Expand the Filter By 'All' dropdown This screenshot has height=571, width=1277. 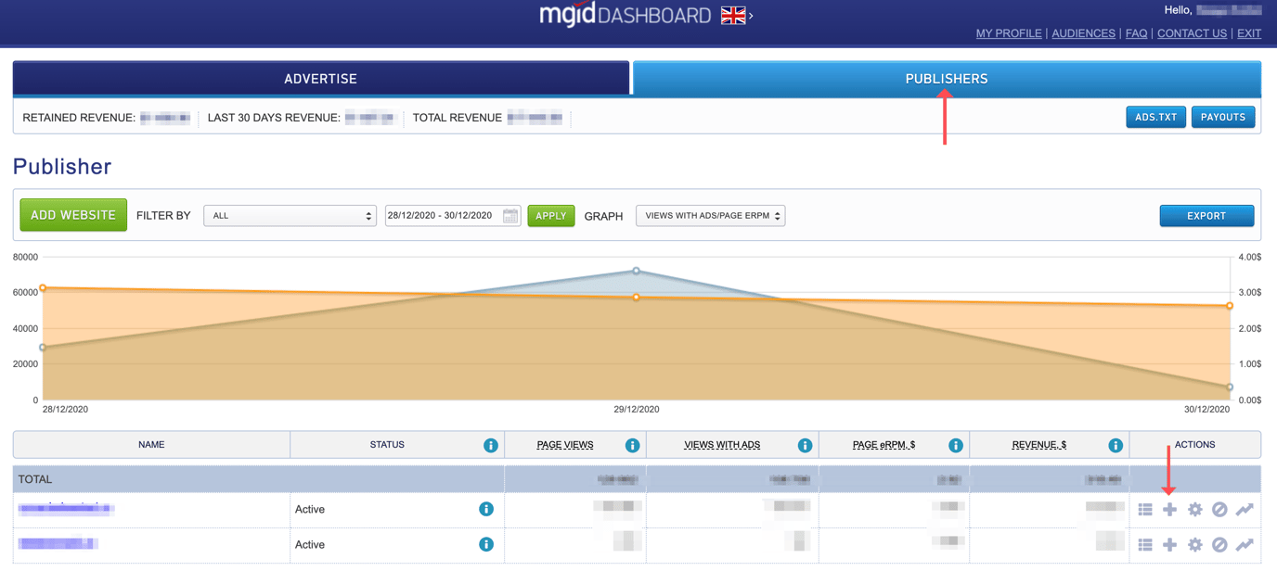point(290,216)
